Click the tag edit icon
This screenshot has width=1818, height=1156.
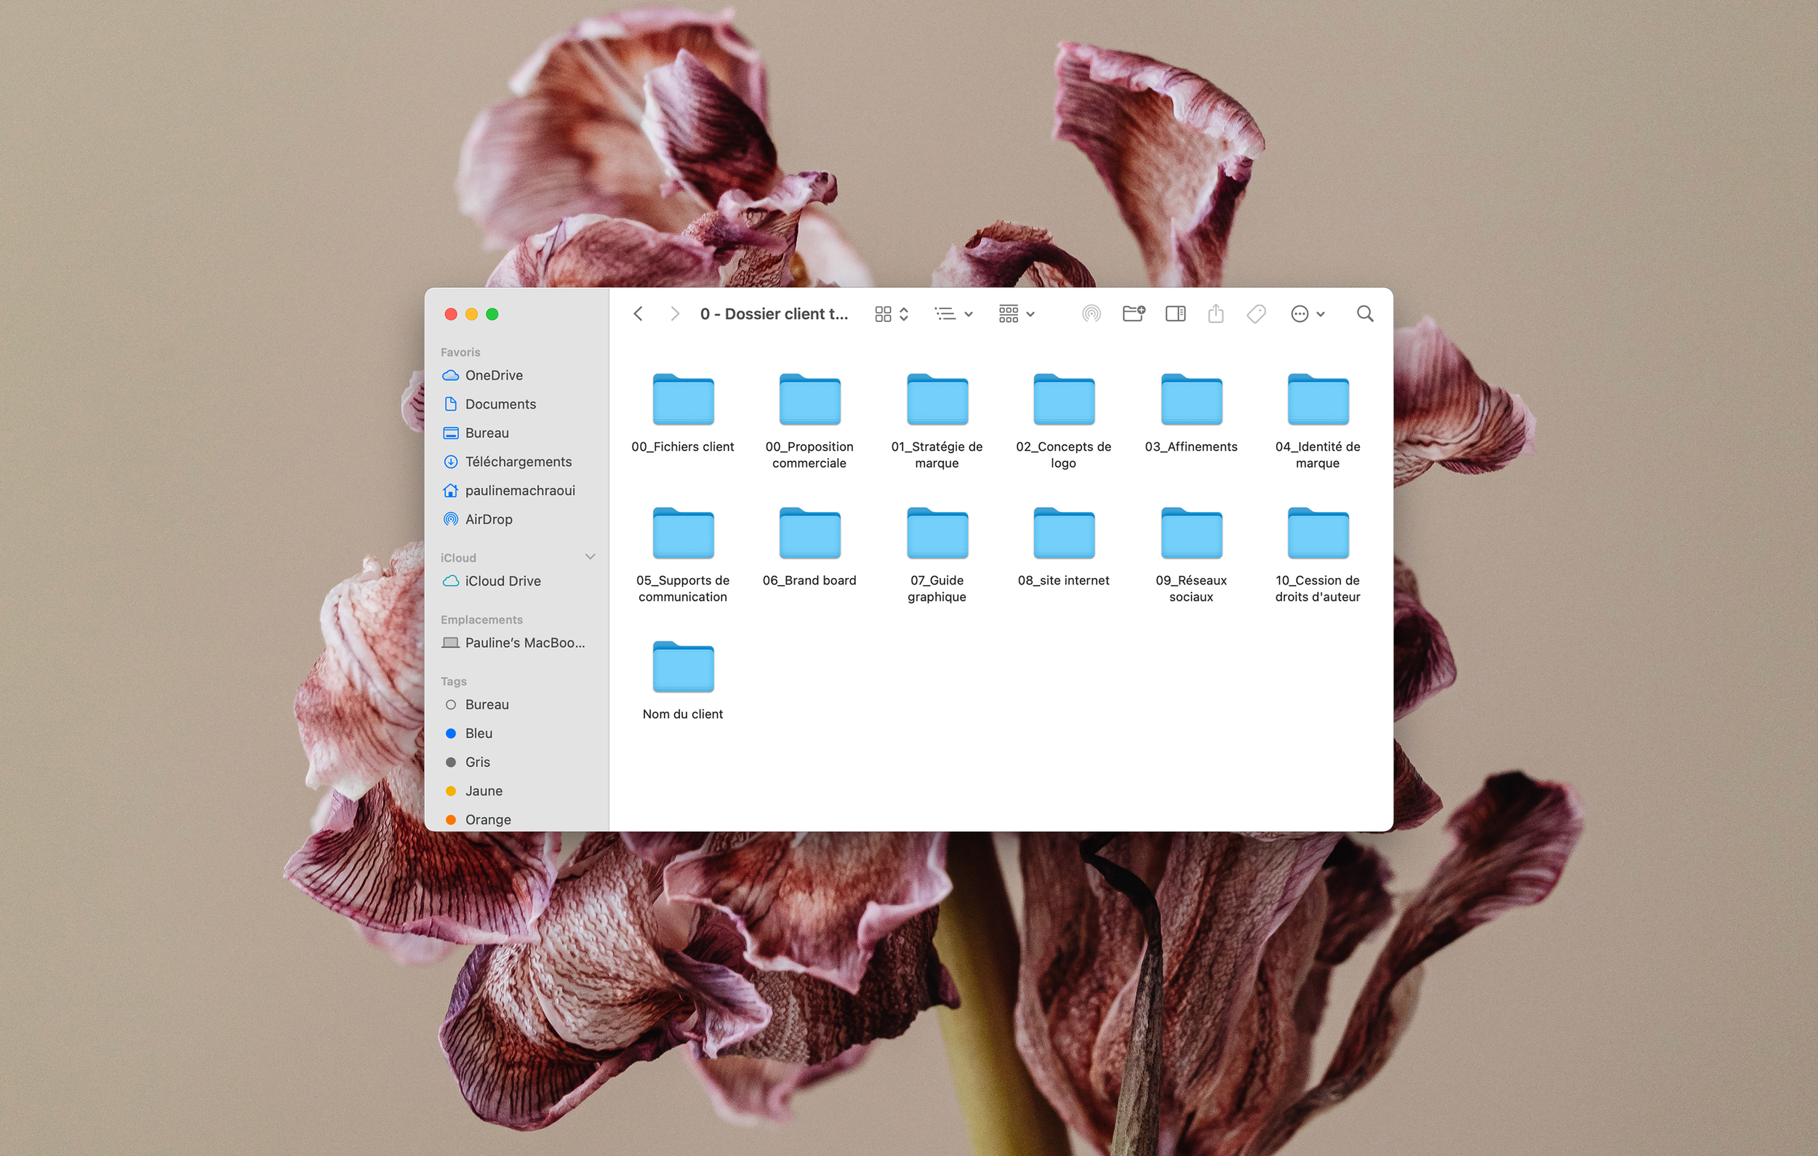[1257, 313]
